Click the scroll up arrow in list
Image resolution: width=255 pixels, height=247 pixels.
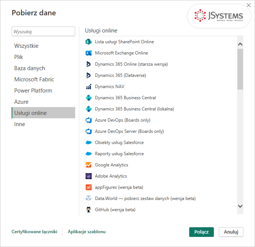pos(240,44)
